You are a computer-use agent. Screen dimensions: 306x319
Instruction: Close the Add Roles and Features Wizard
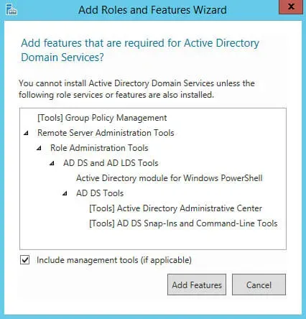(x=291, y=7)
